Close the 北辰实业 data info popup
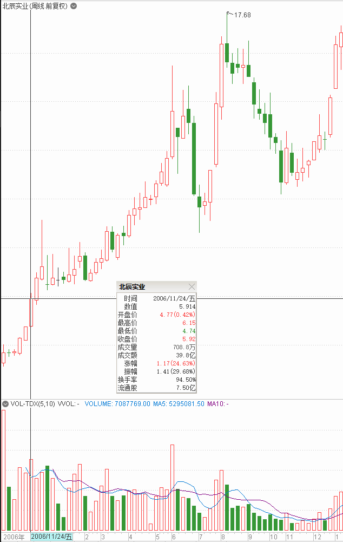 [192, 286]
